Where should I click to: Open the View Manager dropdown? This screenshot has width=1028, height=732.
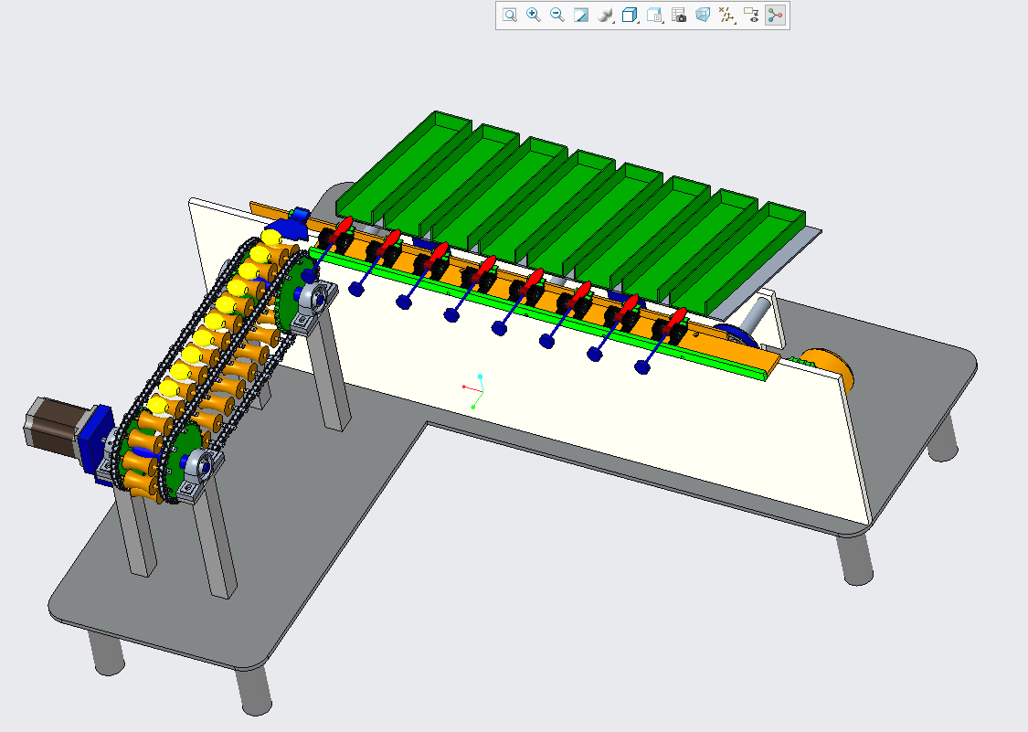click(x=654, y=16)
